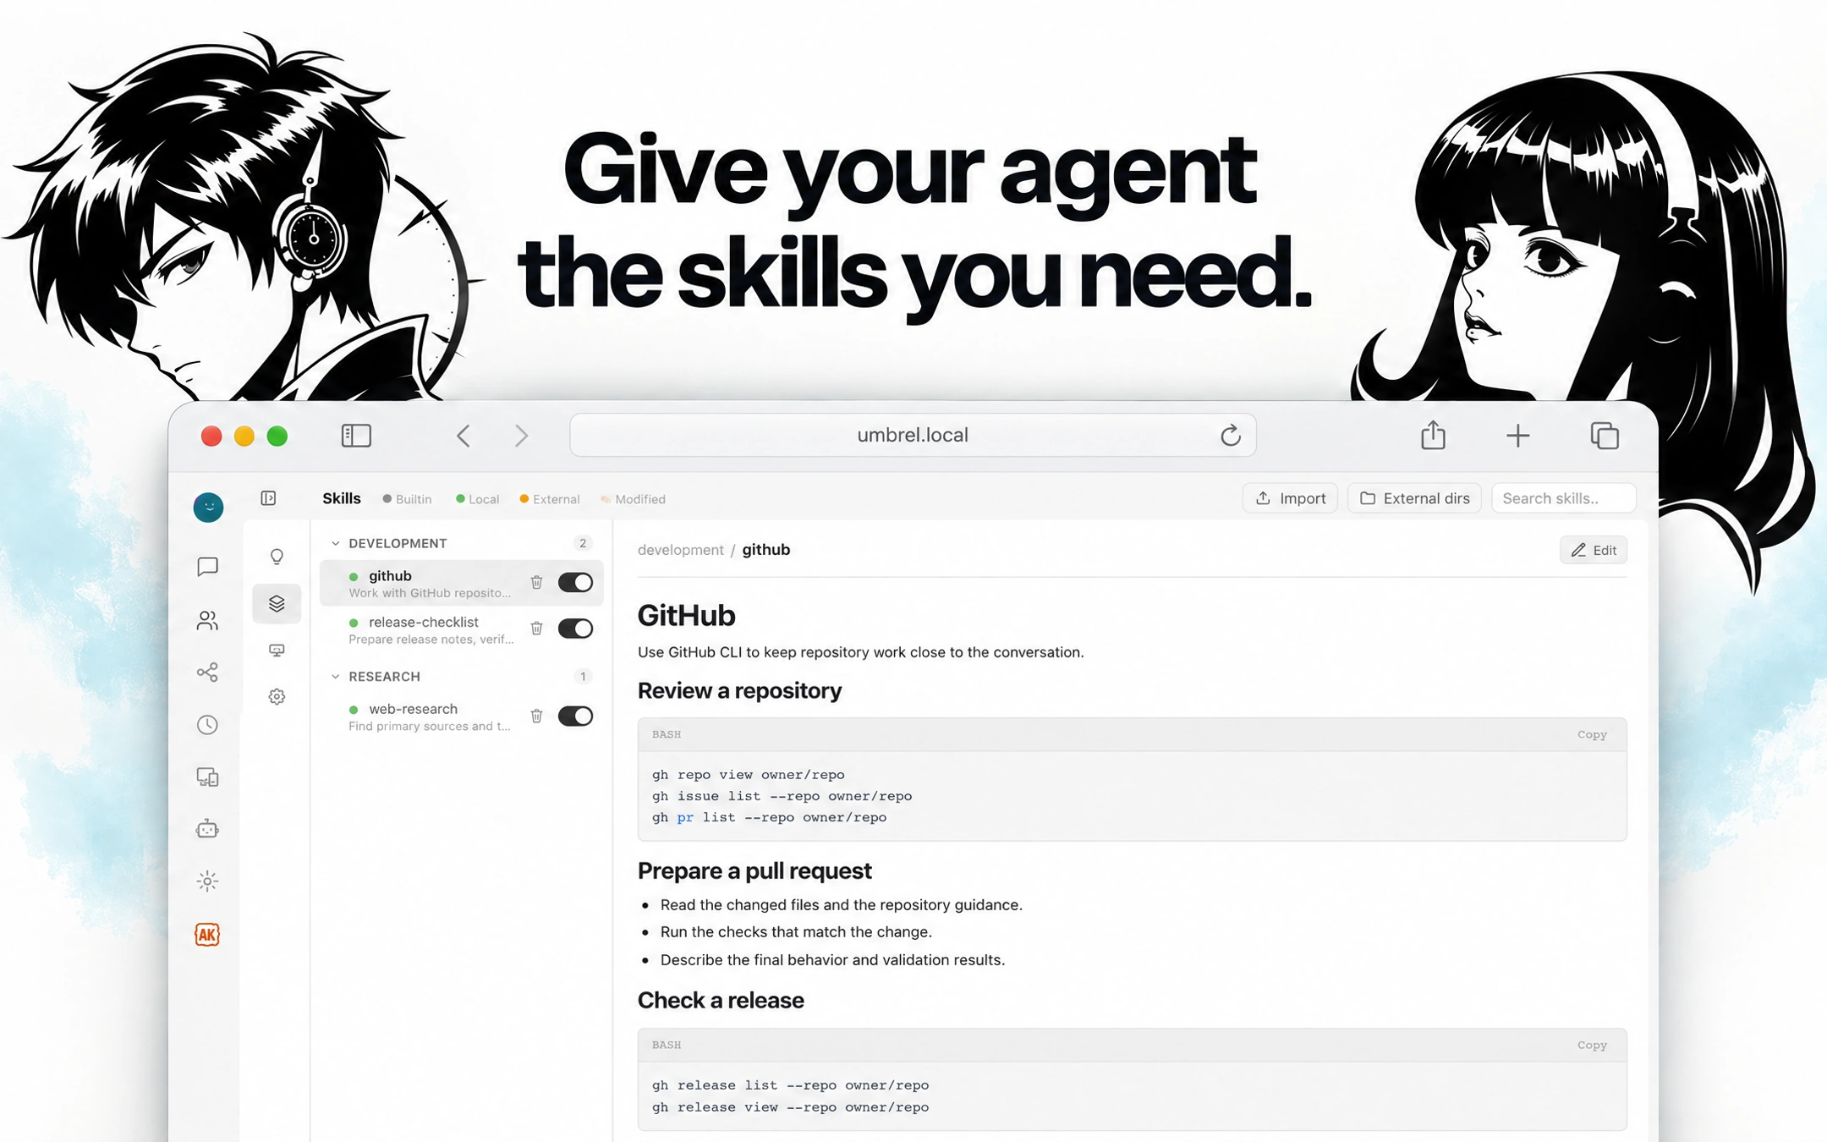Copy the Review a repository code block
The width and height of the screenshot is (1827, 1142).
(1592, 734)
